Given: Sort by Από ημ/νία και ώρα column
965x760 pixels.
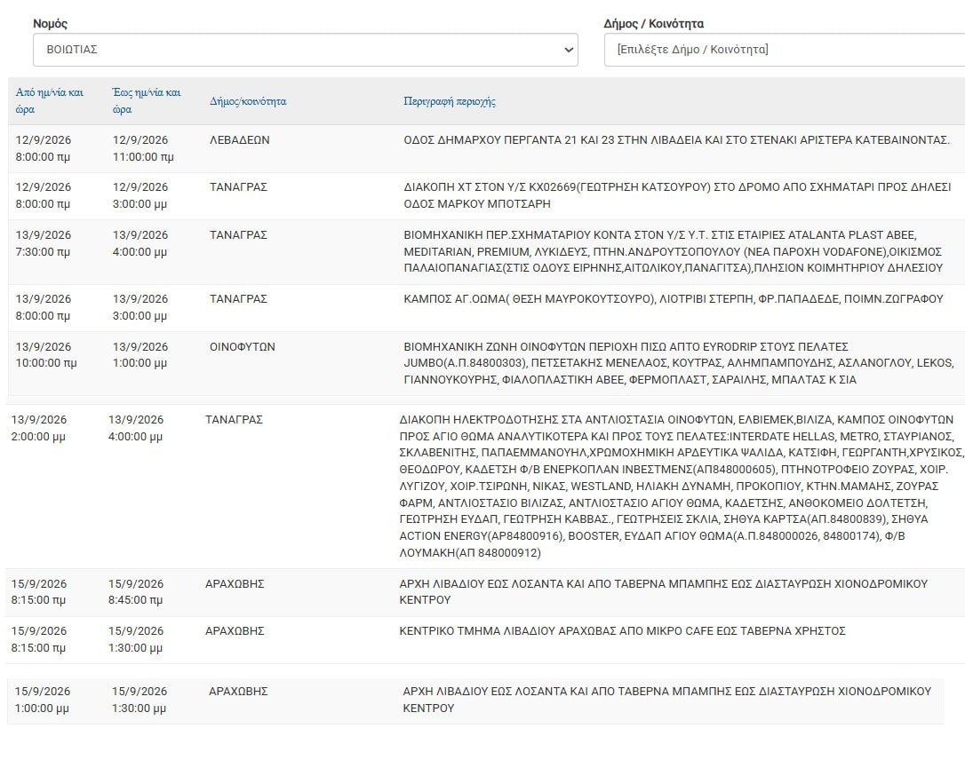Looking at the screenshot, I should tap(50, 101).
